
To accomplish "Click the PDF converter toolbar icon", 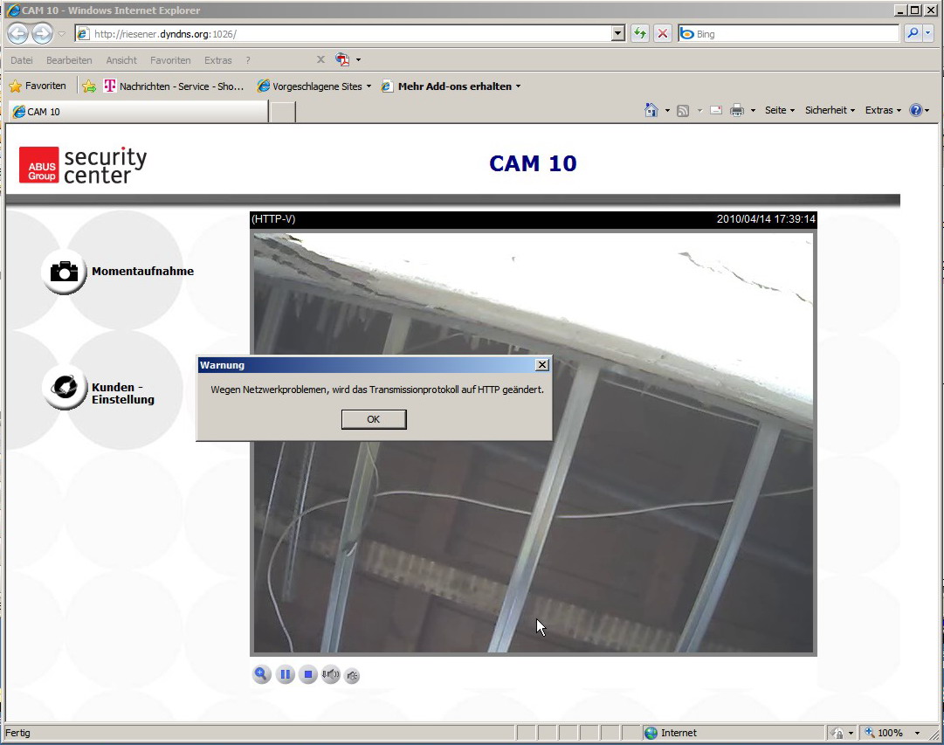I will point(342,59).
